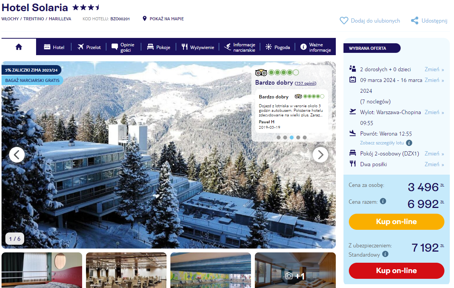
Task: Click the yellow Kup on-line button
Action: point(396,222)
